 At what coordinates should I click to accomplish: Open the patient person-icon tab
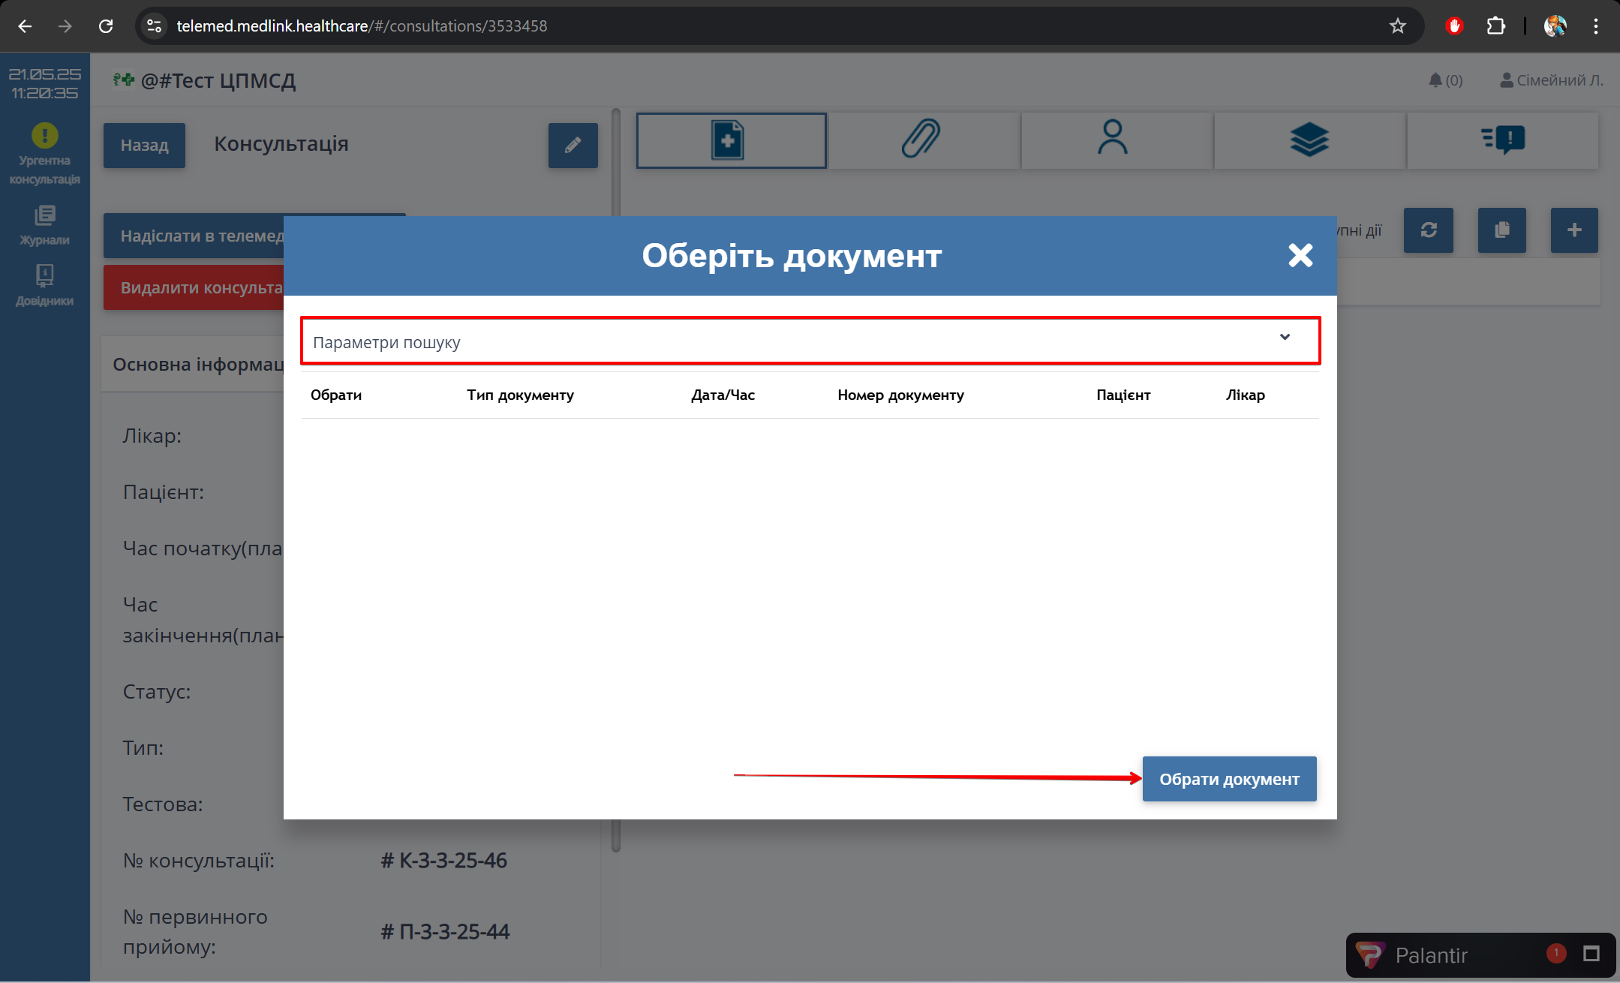click(x=1114, y=140)
